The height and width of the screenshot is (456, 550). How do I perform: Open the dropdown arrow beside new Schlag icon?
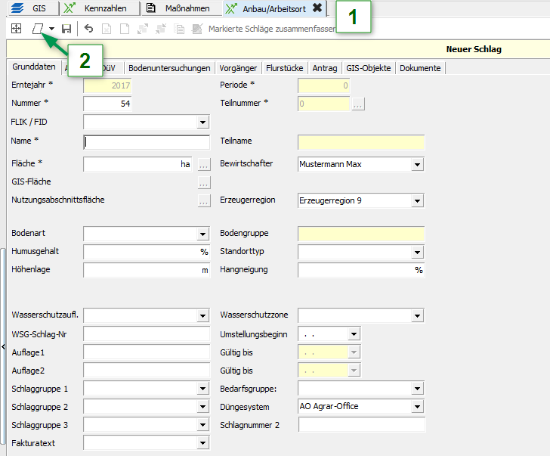coord(51,29)
